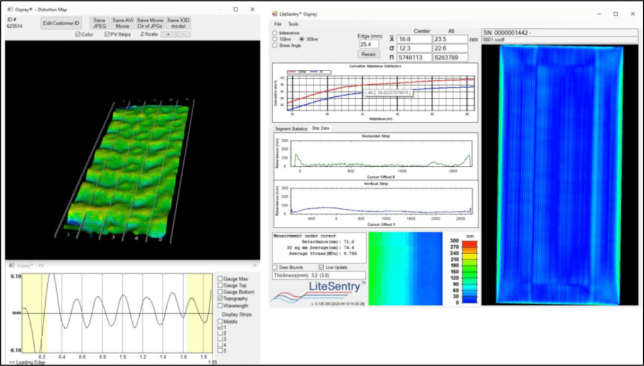Disable the PV Strips checkbox
The height and width of the screenshot is (366, 644).
[x=107, y=34]
